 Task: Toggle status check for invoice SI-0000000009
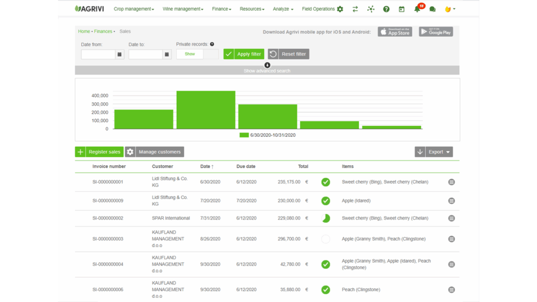tap(326, 201)
